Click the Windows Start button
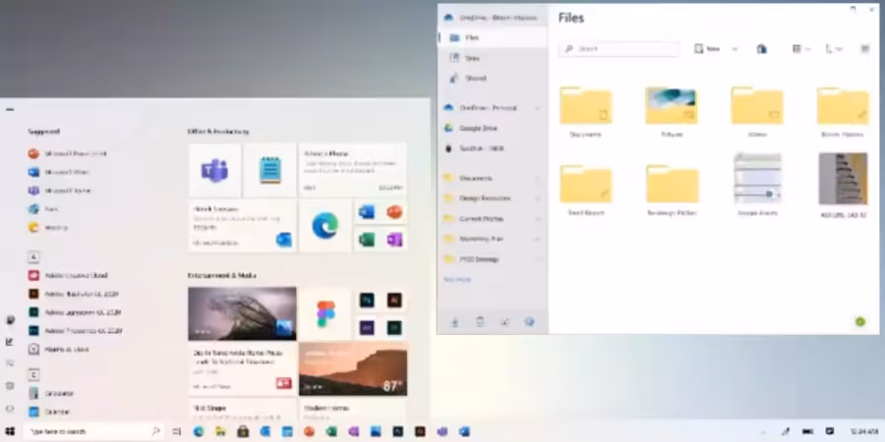This screenshot has height=442, width=885. click(10, 431)
